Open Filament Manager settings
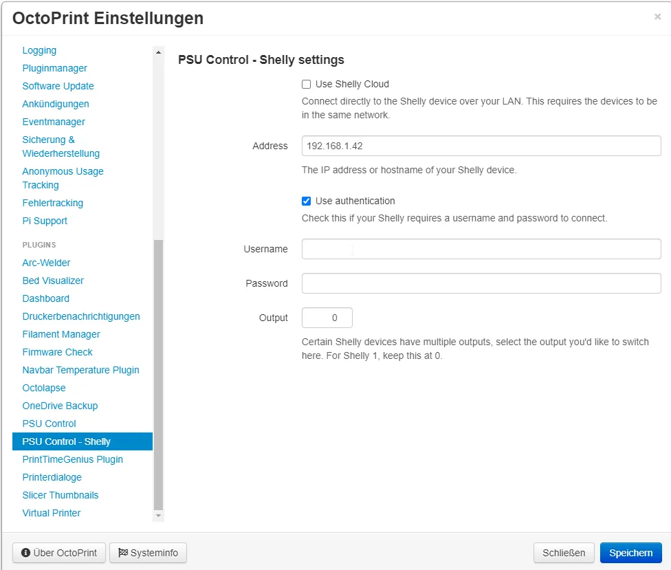This screenshot has height=570, width=671. (61, 334)
